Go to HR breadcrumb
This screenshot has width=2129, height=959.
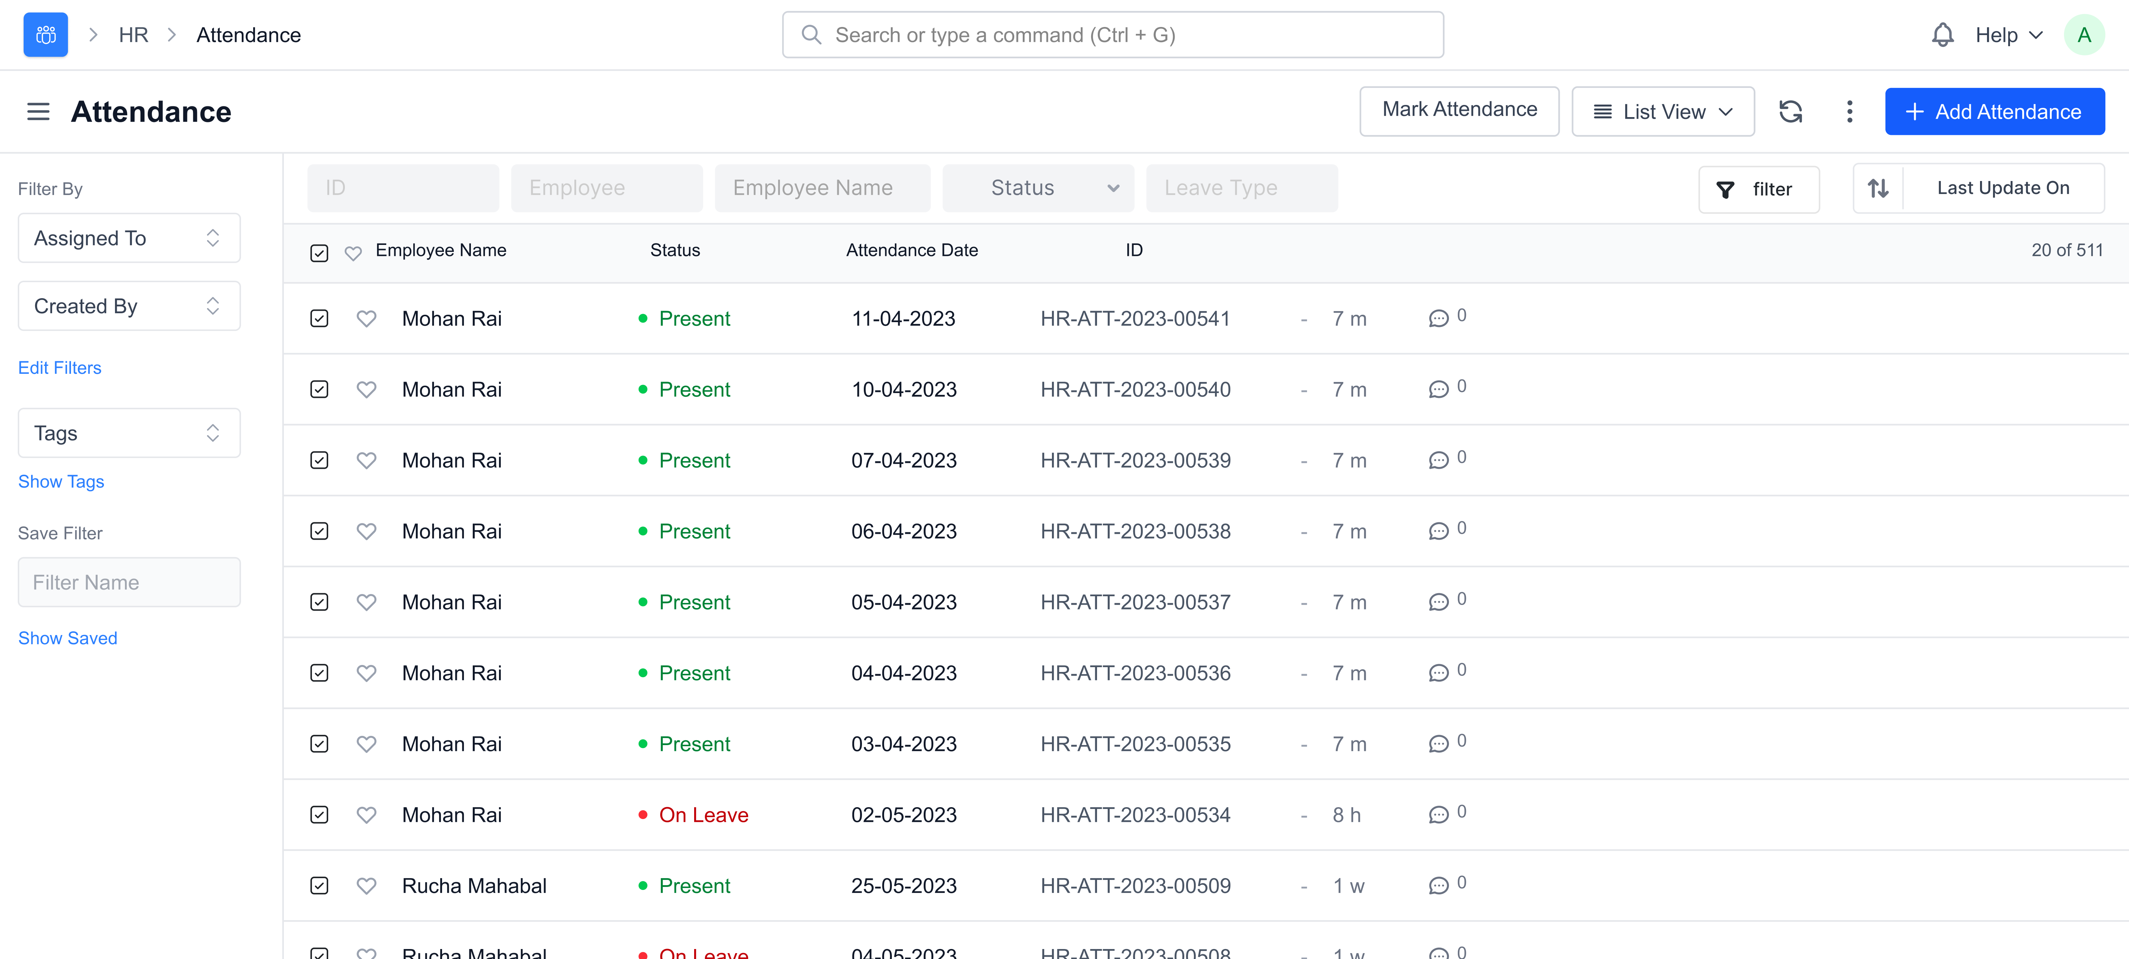coord(133,35)
